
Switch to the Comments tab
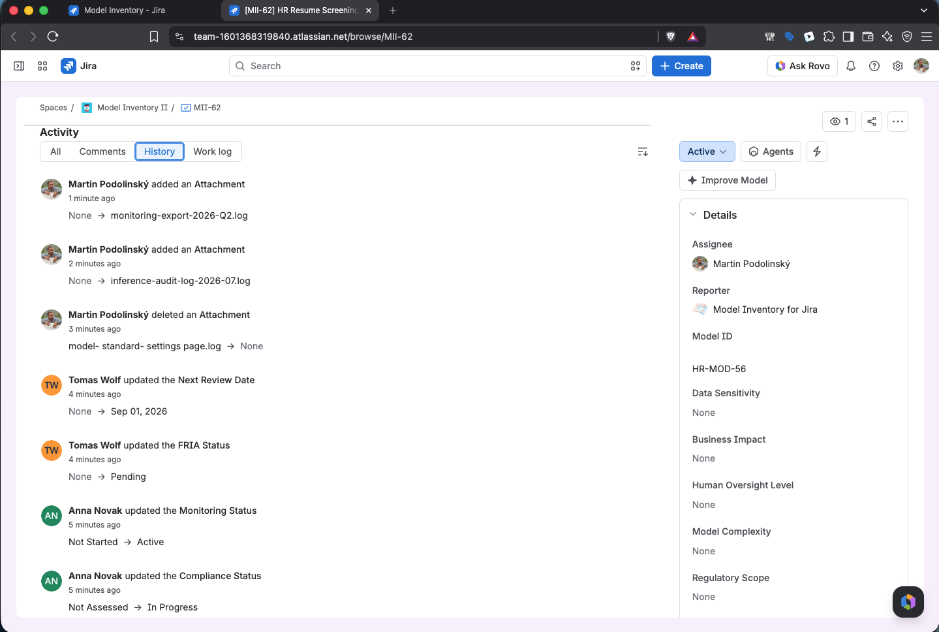(x=102, y=151)
